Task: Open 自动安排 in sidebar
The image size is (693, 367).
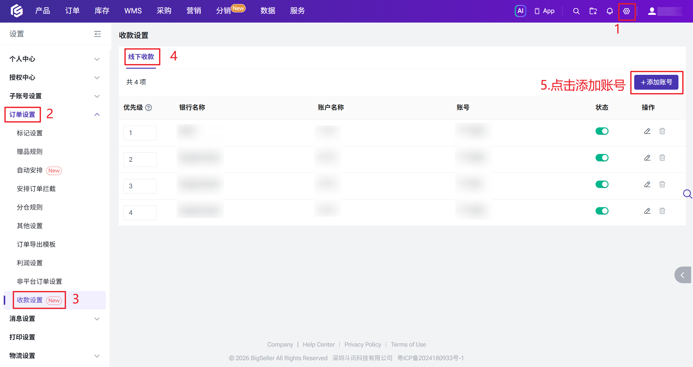Action: click(x=30, y=170)
